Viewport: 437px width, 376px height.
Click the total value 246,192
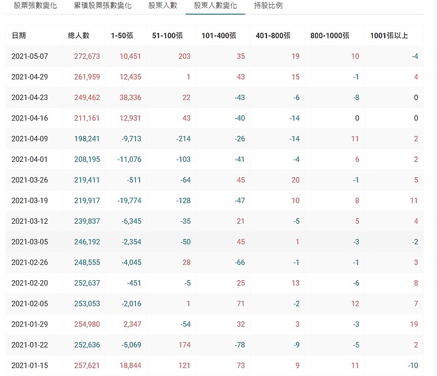click(87, 242)
